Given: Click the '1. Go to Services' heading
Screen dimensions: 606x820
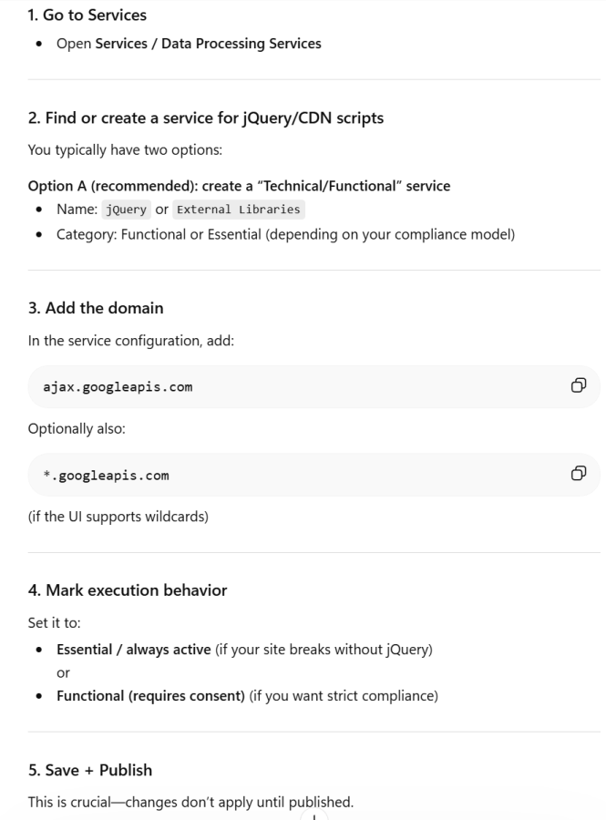Looking at the screenshot, I should click(x=87, y=15).
